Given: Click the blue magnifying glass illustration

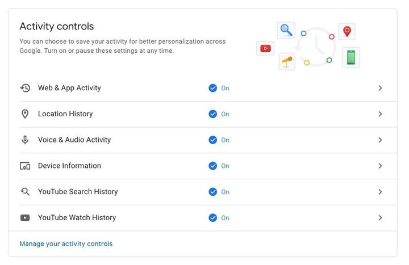Looking at the screenshot, I should pos(286,30).
